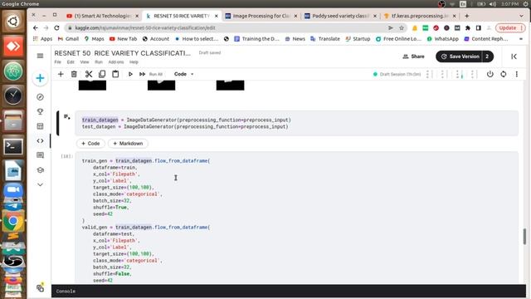531x299 pixels.
Task: Open Competitions trophy sidebar icon
Action: pos(40,111)
